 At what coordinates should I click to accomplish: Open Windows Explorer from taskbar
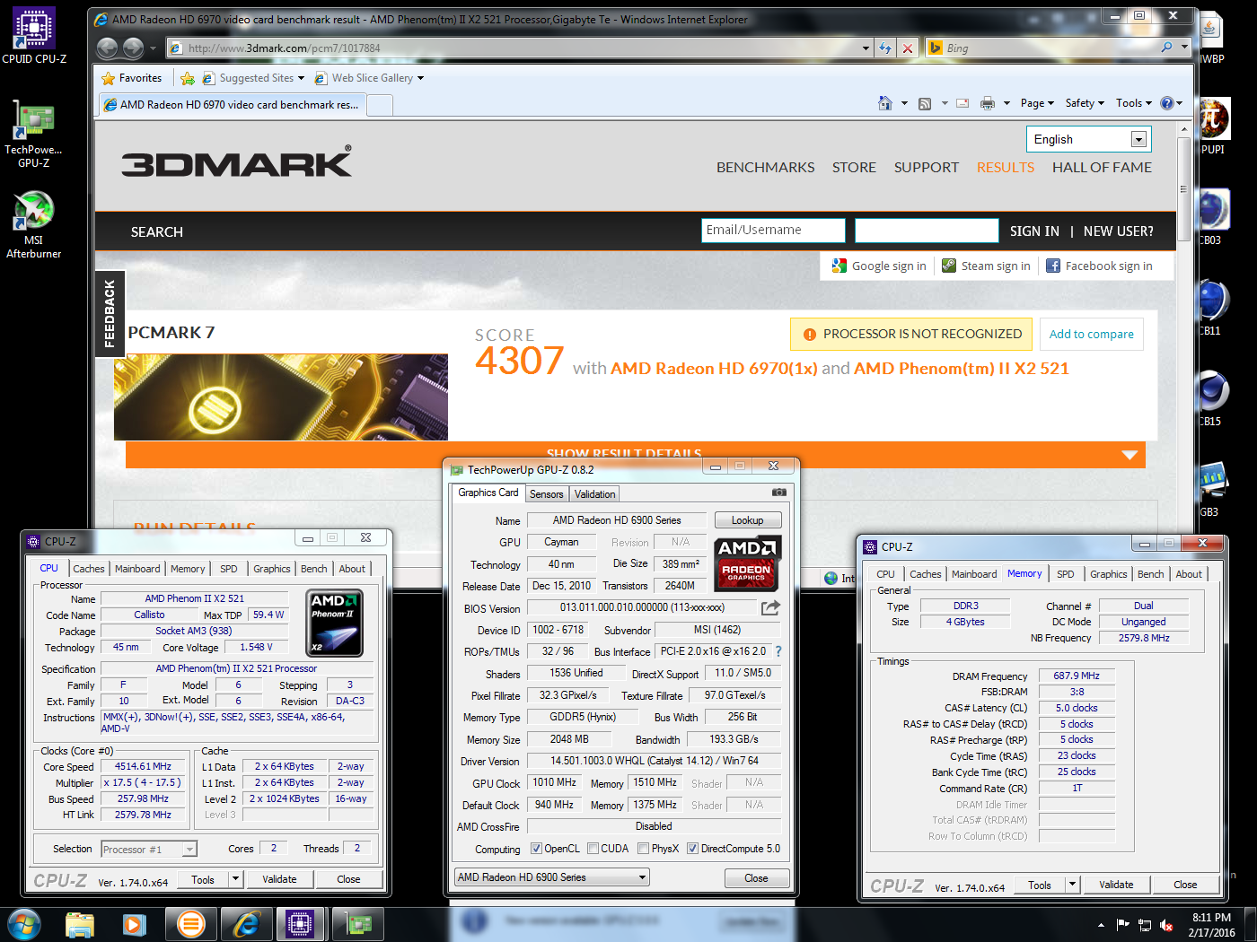[80, 924]
